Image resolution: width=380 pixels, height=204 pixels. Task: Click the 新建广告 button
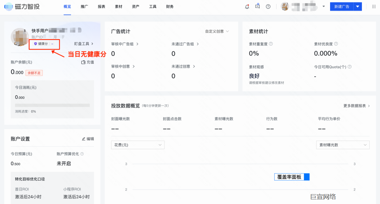341,6
